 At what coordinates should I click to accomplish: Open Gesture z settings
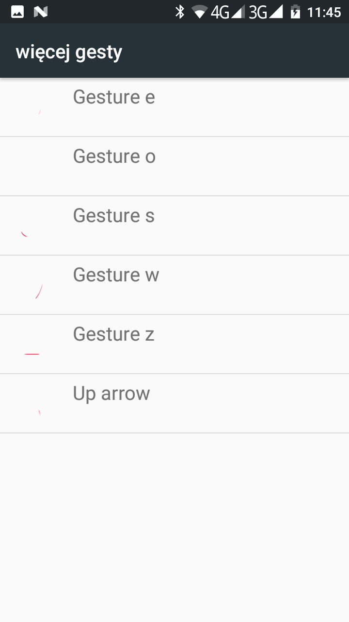pyautogui.click(x=174, y=345)
